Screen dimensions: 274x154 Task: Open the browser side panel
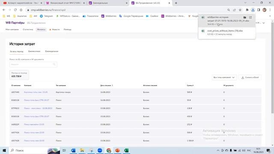coord(259,10)
